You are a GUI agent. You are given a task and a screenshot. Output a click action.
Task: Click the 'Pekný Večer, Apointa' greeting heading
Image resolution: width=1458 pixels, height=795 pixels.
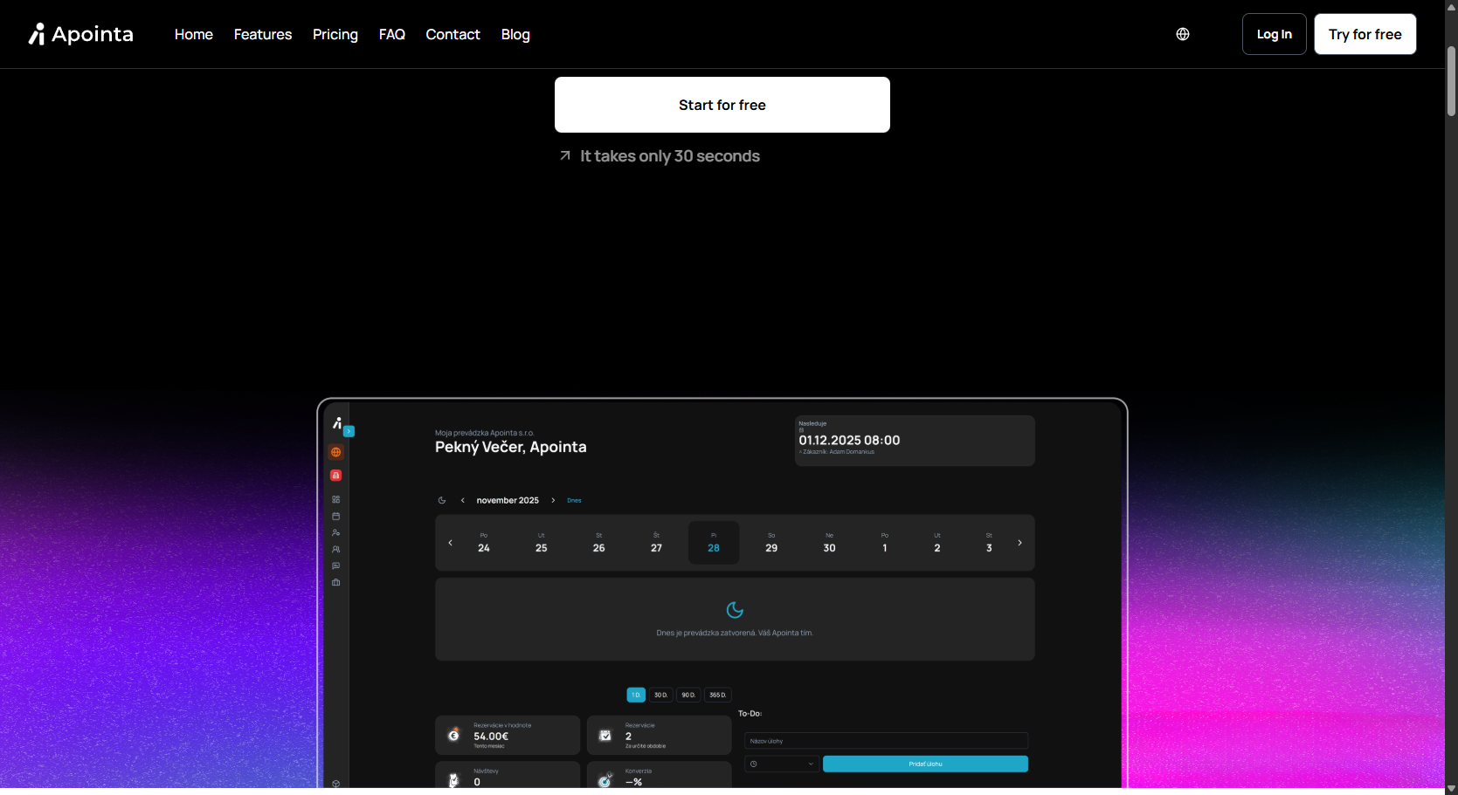pyautogui.click(x=511, y=447)
